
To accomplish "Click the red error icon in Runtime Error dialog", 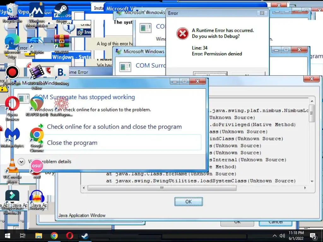I will (182, 33).
